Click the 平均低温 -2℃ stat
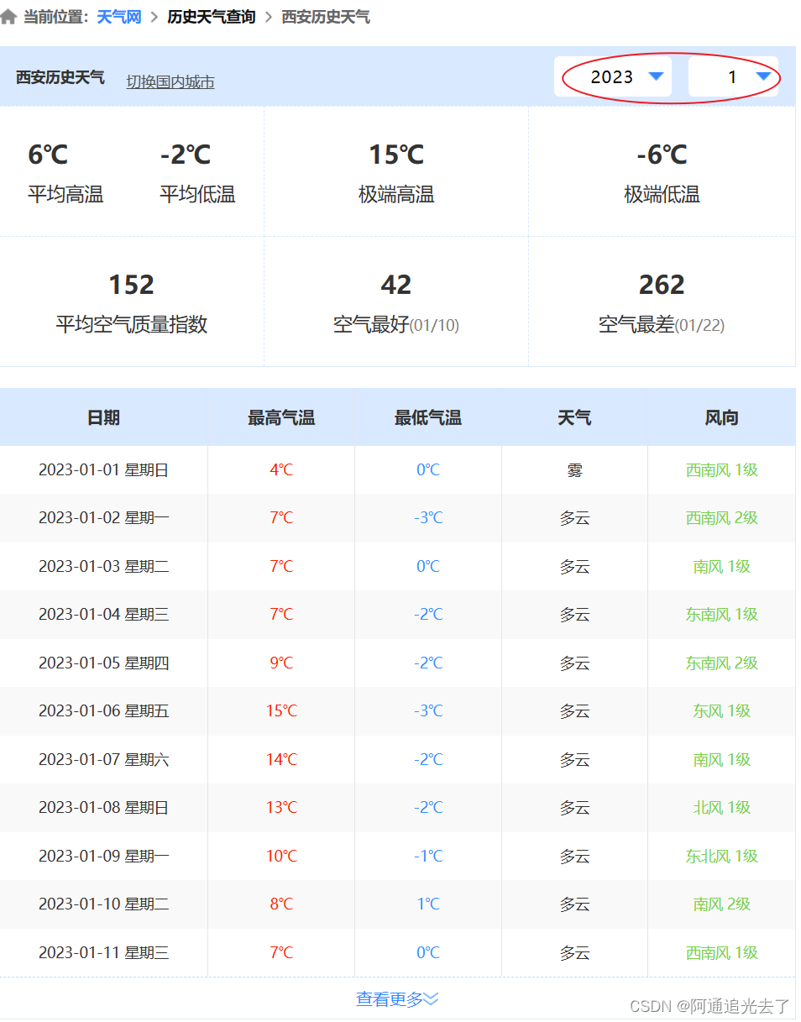 tap(197, 173)
